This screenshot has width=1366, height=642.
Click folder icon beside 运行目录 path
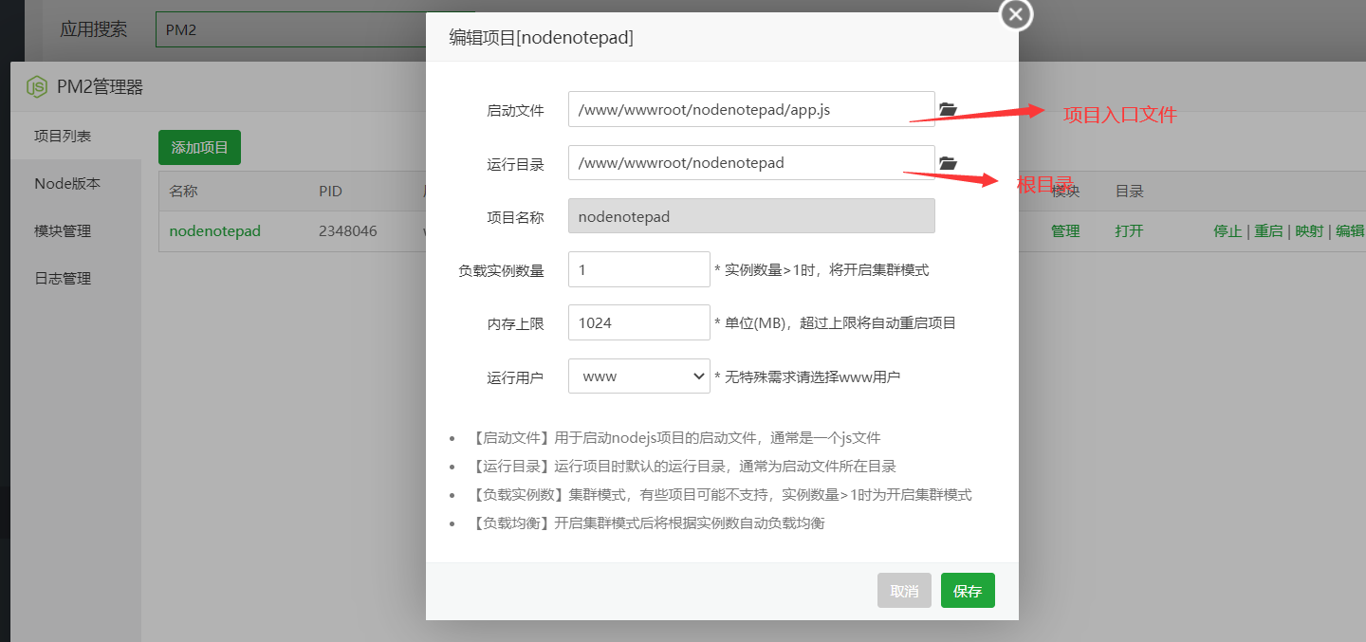[x=948, y=164]
